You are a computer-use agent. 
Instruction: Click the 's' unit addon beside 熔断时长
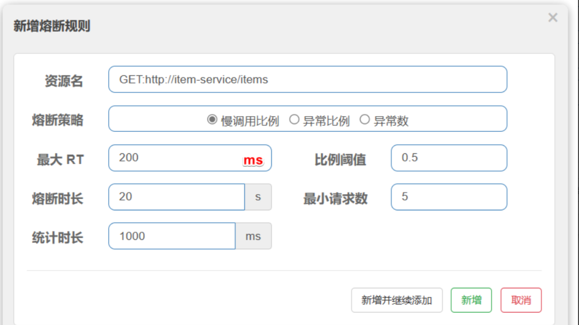tap(258, 197)
